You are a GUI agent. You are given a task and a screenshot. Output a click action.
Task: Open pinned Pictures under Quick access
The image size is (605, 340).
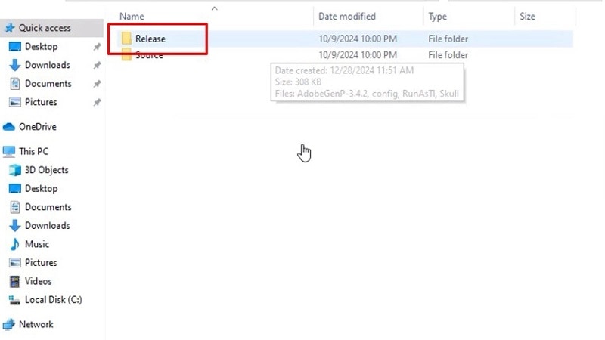click(41, 102)
